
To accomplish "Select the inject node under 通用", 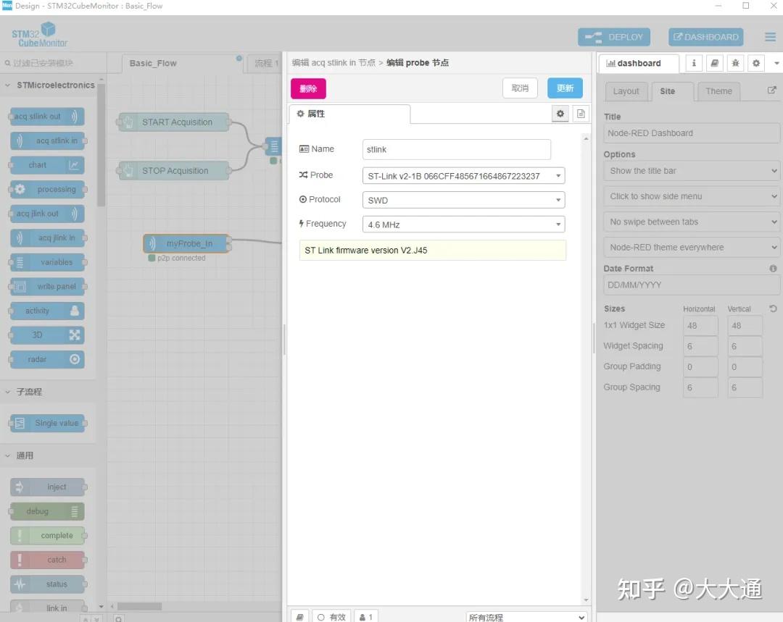I will tap(48, 487).
